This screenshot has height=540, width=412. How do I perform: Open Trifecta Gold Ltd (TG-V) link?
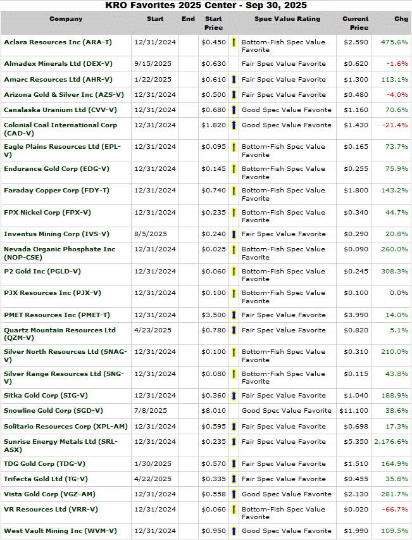coord(46,479)
